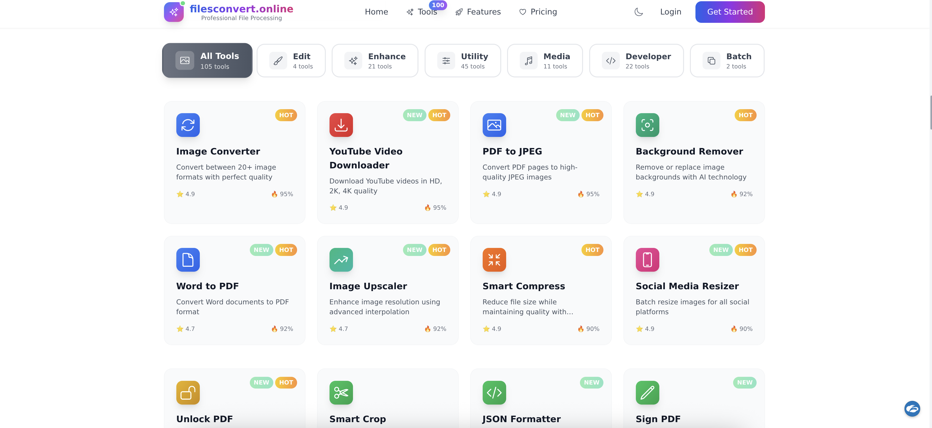
Task: Open the chat widget bubble icon
Action: [912, 409]
